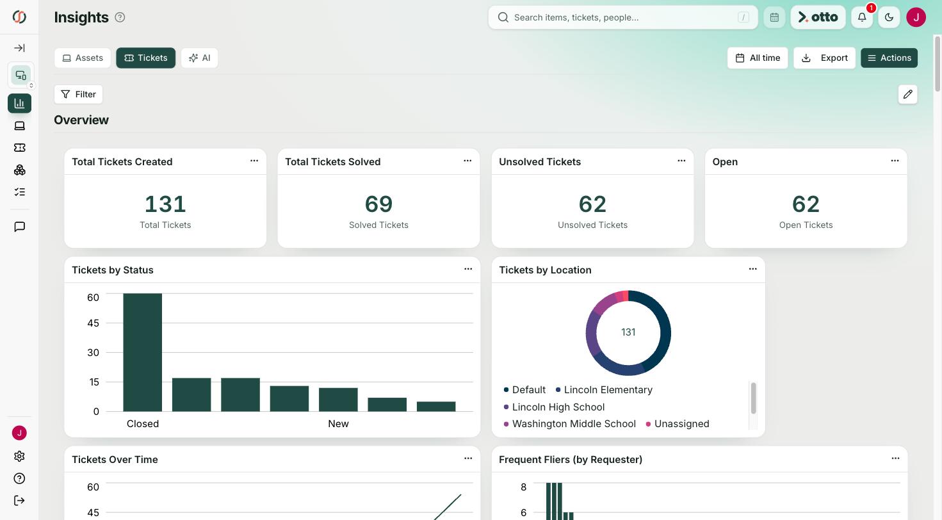Viewport: 942px width, 520px height.
Task: Expand the collapsed sidebar arrow
Action: (19, 48)
